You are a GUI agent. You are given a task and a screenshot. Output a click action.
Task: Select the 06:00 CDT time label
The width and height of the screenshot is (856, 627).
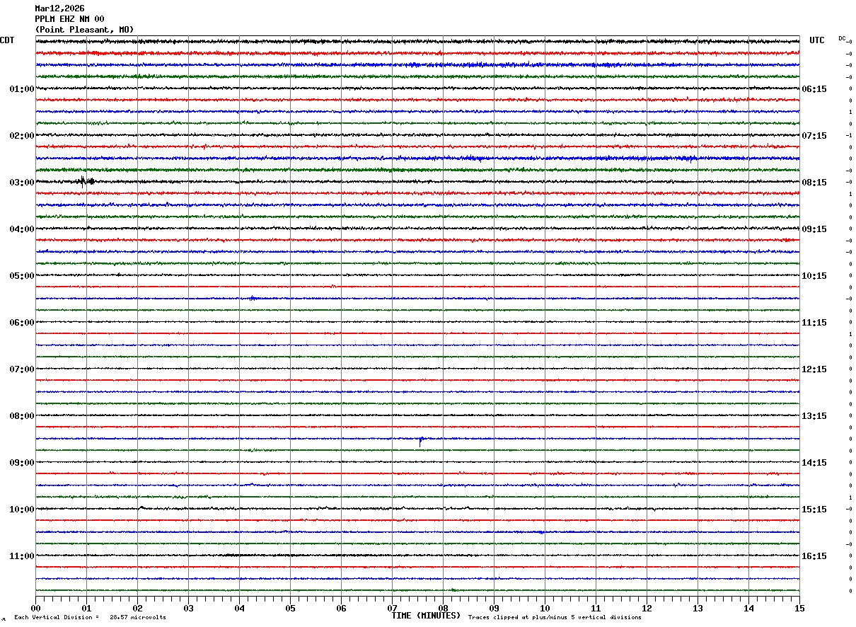click(x=21, y=323)
